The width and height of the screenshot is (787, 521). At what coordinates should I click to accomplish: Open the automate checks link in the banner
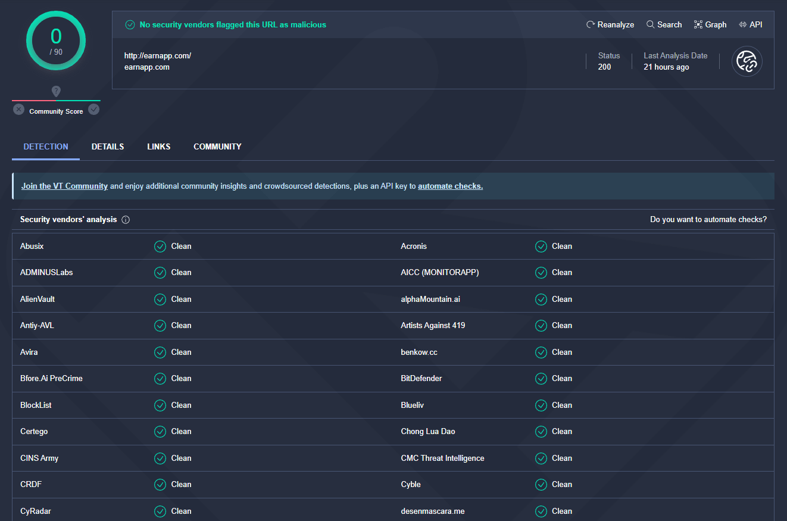pyautogui.click(x=450, y=186)
